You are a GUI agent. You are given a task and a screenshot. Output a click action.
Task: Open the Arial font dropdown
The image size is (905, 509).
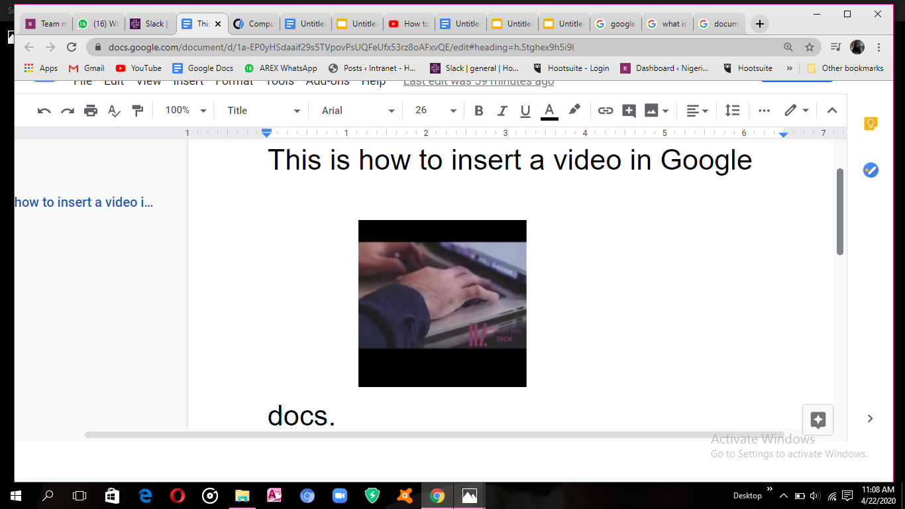pos(358,111)
